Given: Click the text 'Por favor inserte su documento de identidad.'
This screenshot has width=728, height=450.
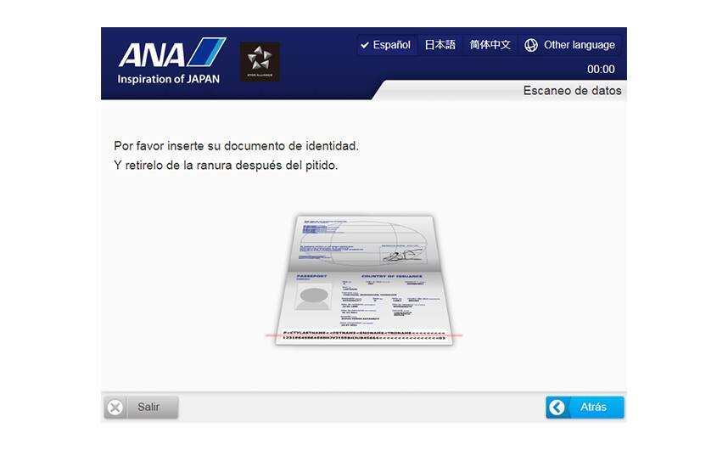Looking at the screenshot, I should point(237,146).
